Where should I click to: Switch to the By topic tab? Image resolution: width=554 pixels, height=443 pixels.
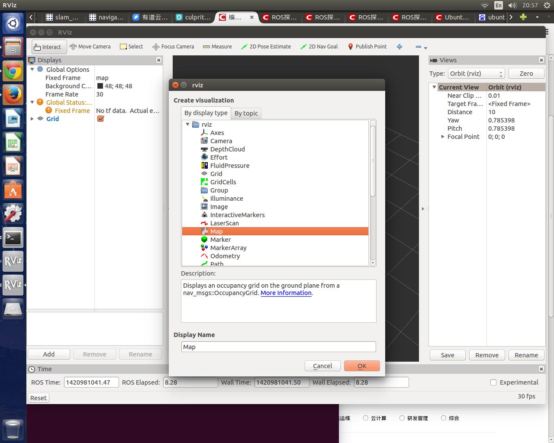click(x=246, y=113)
